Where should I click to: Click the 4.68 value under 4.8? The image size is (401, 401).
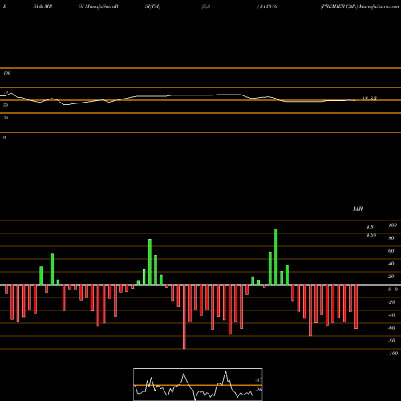pyautogui.click(x=371, y=235)
